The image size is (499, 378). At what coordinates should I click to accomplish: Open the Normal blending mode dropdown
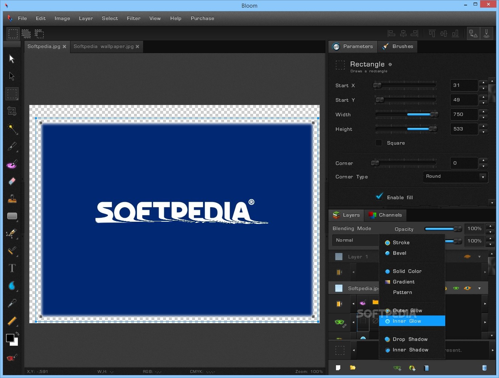click(x=356, y=240)
